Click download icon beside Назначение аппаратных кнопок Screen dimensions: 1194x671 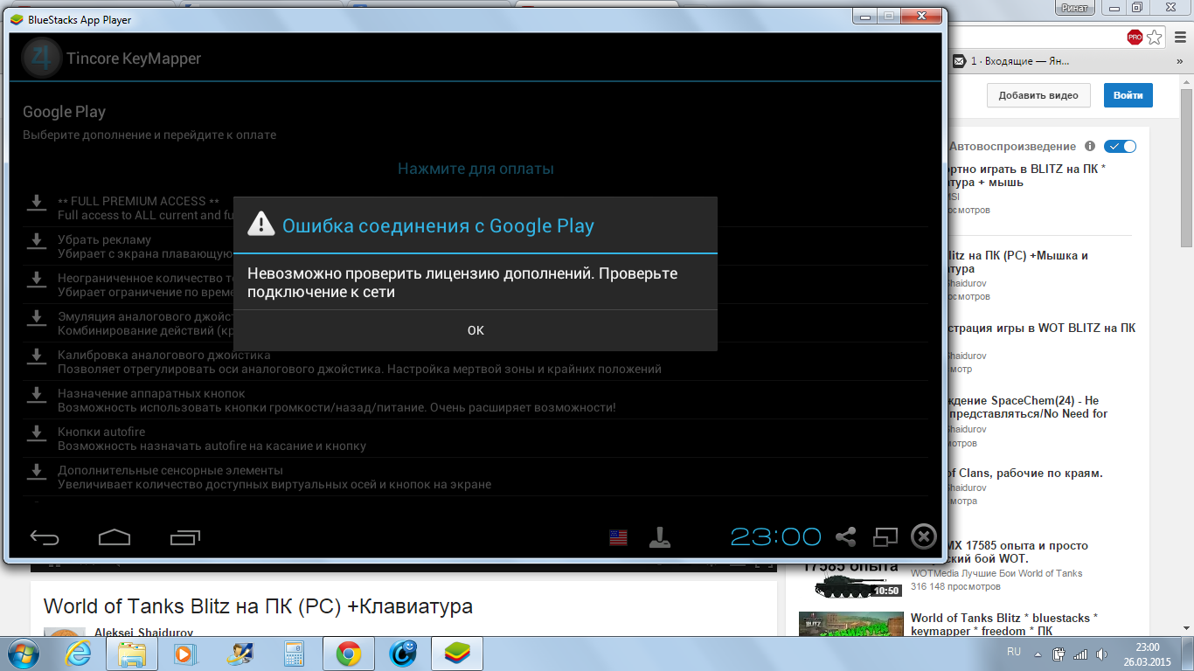click(x=36, y=395)
